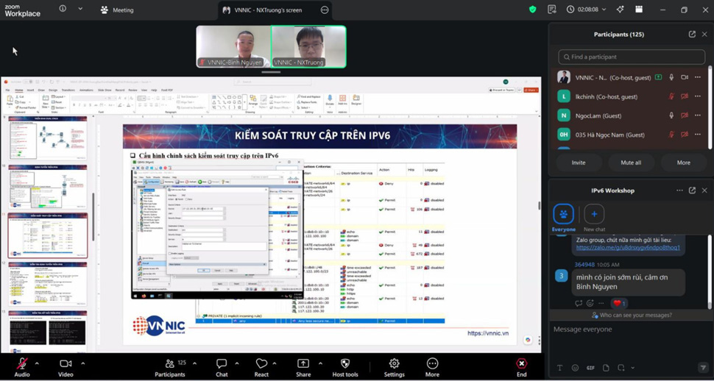The image size is (714, 381).
Task: Open ellipsis on 364948 message
Action: coord(601,303)
